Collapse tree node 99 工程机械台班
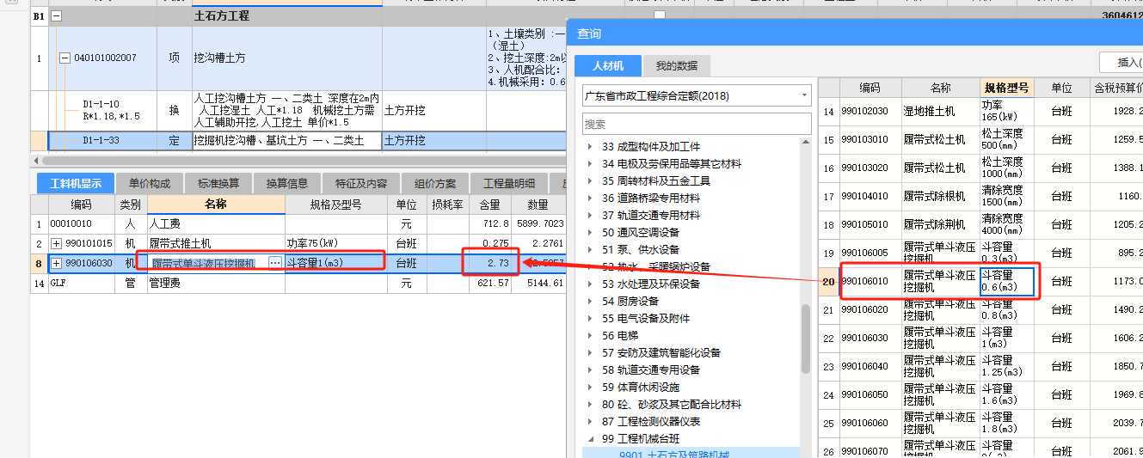The image size is (1143, 458). coord(590,438)
